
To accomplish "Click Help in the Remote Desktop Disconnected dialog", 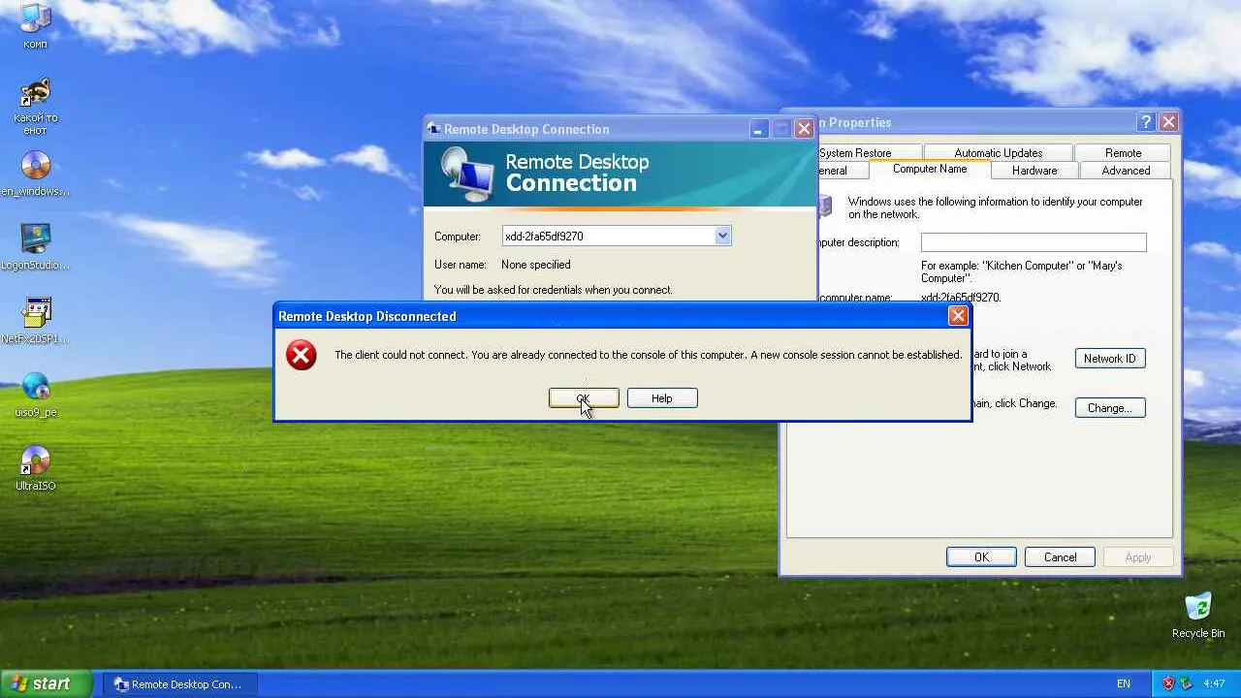I will 662,398.
